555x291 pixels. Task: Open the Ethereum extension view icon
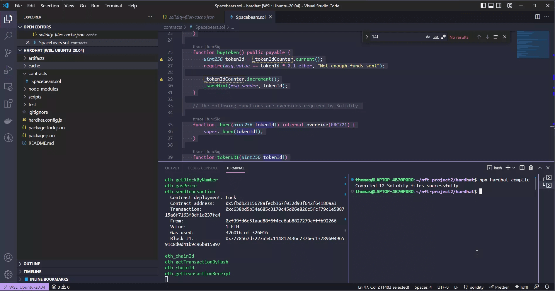click(x=8, y=138)
